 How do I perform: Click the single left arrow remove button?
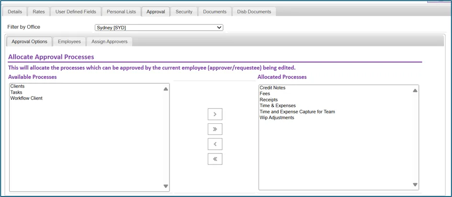point(215,144)
